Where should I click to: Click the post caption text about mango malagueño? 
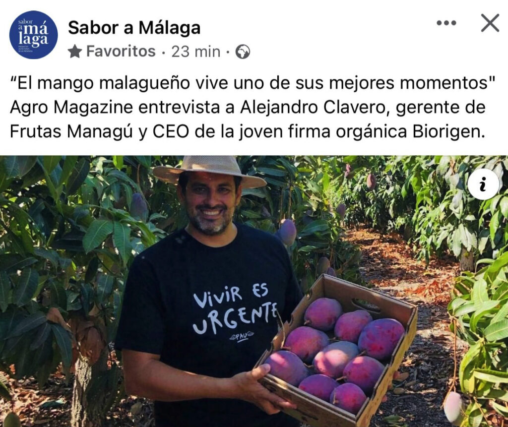point(253,108)
